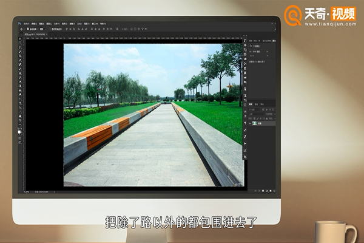Select the Brush tool

click(x=20, y=69)
